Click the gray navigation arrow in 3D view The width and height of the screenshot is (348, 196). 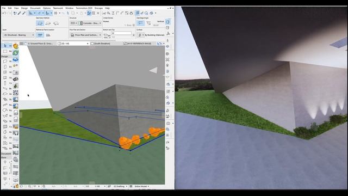pos(153,70)
